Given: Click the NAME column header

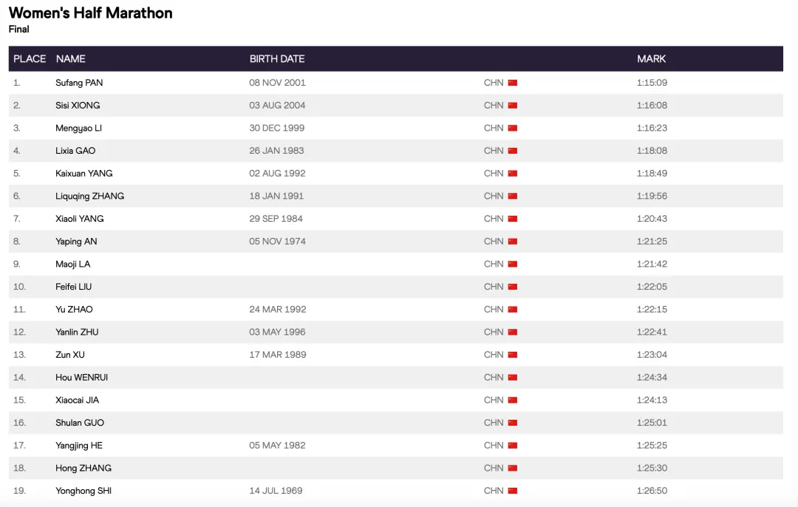Looking at the screenshot, I should click(x=71, y=59).
